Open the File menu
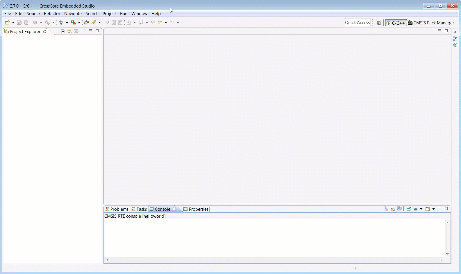The height and width of the screenshot is (274, 461). click(x=8, y=14)
